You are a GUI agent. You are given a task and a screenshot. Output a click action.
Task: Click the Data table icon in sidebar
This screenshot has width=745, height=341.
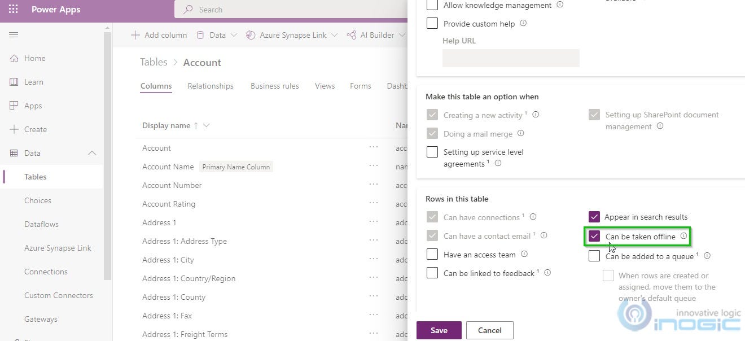pyautogui.click(x=14, y=153)
